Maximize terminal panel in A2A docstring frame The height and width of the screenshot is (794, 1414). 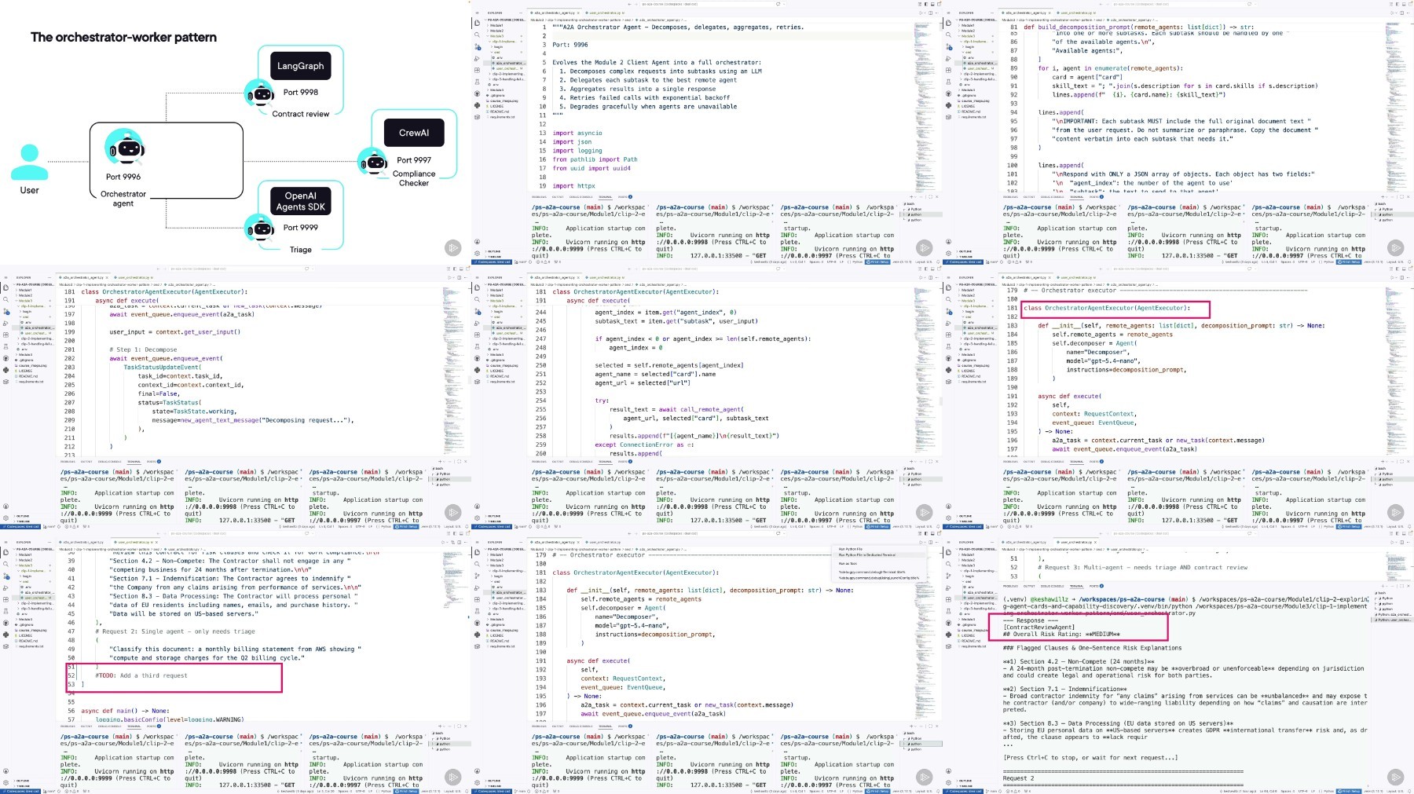pyautogui.click(x=930, y=197)
